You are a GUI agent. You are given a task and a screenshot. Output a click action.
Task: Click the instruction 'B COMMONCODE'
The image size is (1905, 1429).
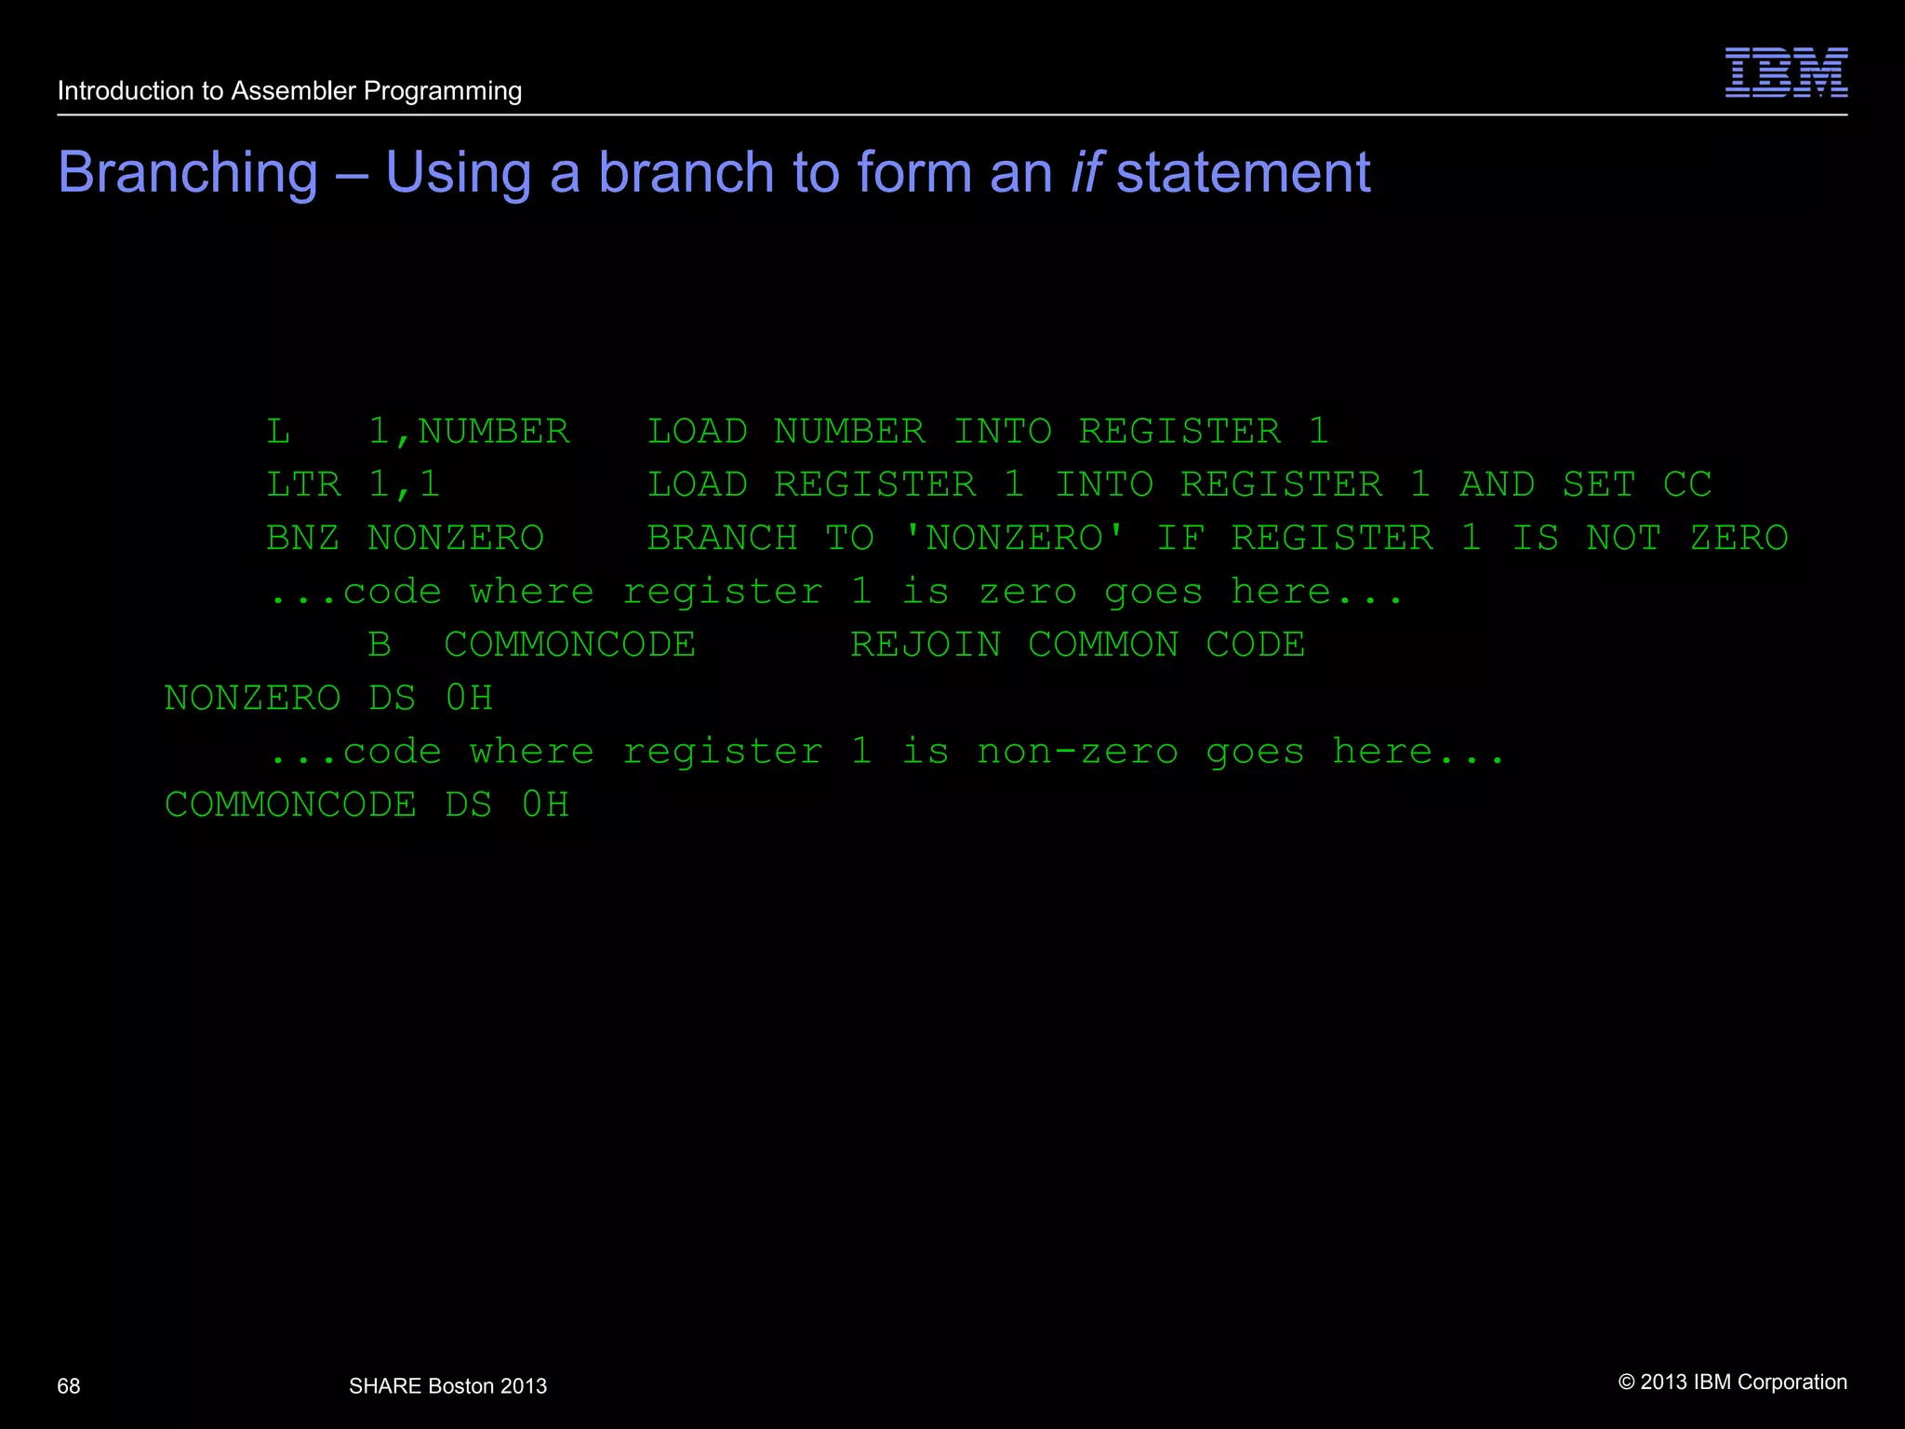[x=531, y=644]
